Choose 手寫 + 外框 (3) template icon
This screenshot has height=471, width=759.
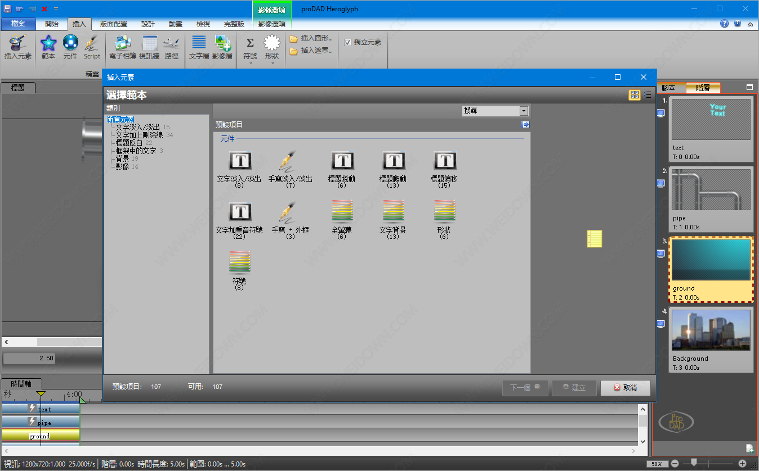tap(289, 212)
